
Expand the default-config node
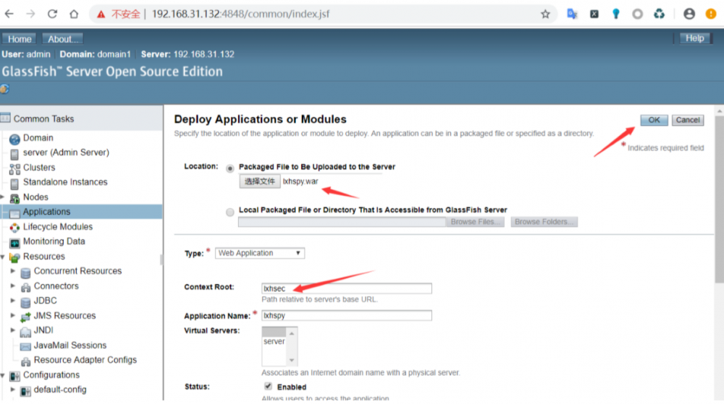click(x=13, y=390)
